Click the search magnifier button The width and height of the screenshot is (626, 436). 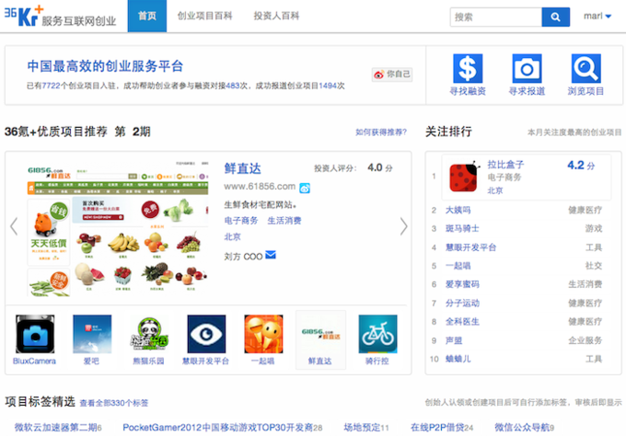coord(555,17)
